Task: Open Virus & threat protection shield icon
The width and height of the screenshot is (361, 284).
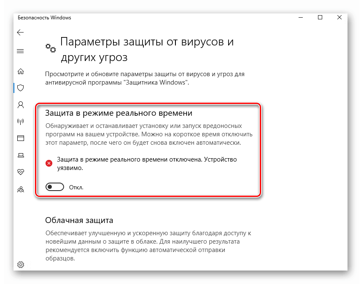Action: pyautogui.click(x=21, y=88)
